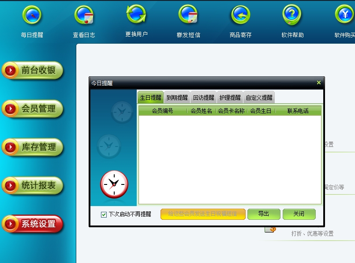
Task: Toggle the 下次启动不再提醒 checkbox
Action: [x=104, y=214]
